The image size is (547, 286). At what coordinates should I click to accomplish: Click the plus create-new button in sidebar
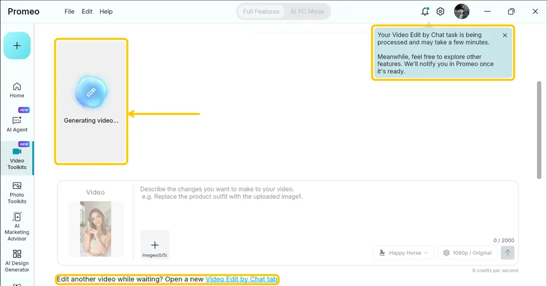[x=17, y=46]
